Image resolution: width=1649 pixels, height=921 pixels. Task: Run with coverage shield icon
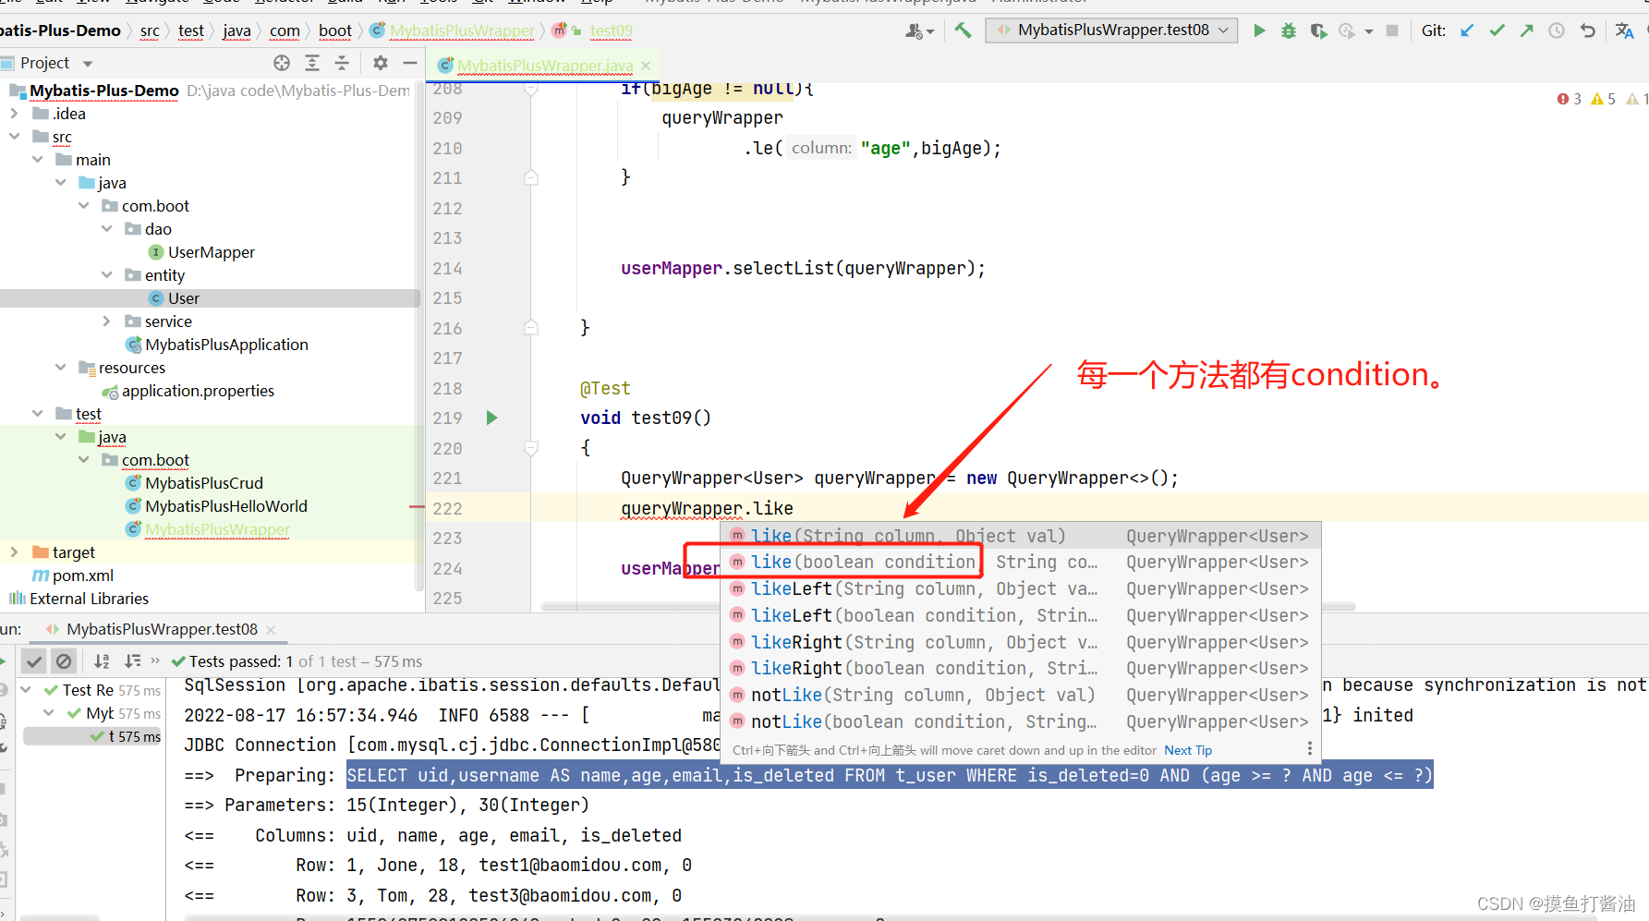point(1318,30)
